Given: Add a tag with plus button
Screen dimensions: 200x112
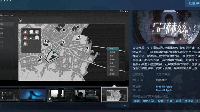Looking at the screenshot, I should 197,101.
